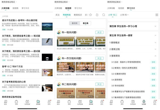Switch to 看合集 mode
This screenshot has width=160, height=110.
[86, 23]
